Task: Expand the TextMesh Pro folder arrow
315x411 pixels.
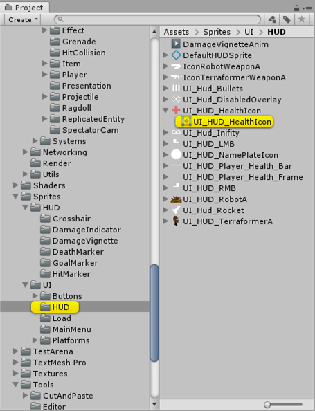Action: pyautogui.click(x=16, y=363)
